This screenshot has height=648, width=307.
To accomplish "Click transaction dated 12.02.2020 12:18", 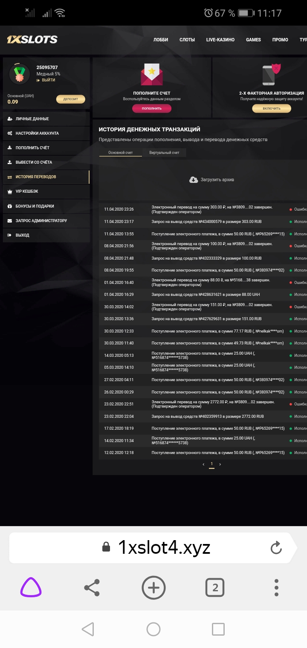I will pyautogui.click(x=203, y=453).
